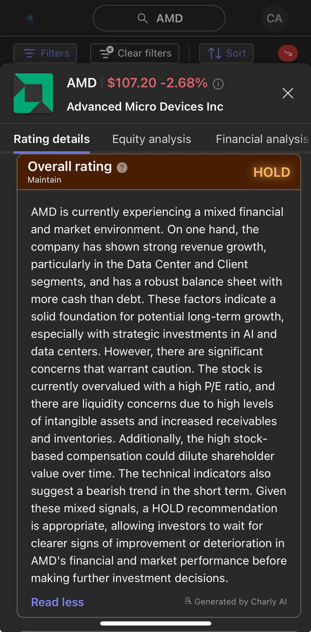Image resolution: width=311 pixels, height=632 pixels.
Task: Tap the orange HOLD rating badge
Action: point(272,172)
